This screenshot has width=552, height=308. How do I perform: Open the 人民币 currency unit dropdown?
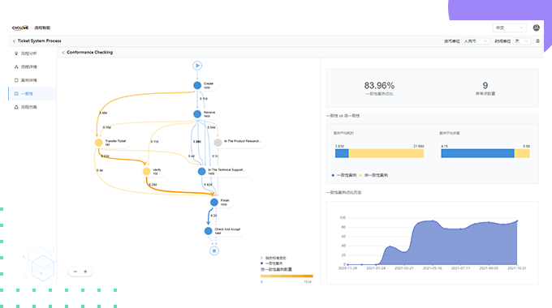coord(476,41)
